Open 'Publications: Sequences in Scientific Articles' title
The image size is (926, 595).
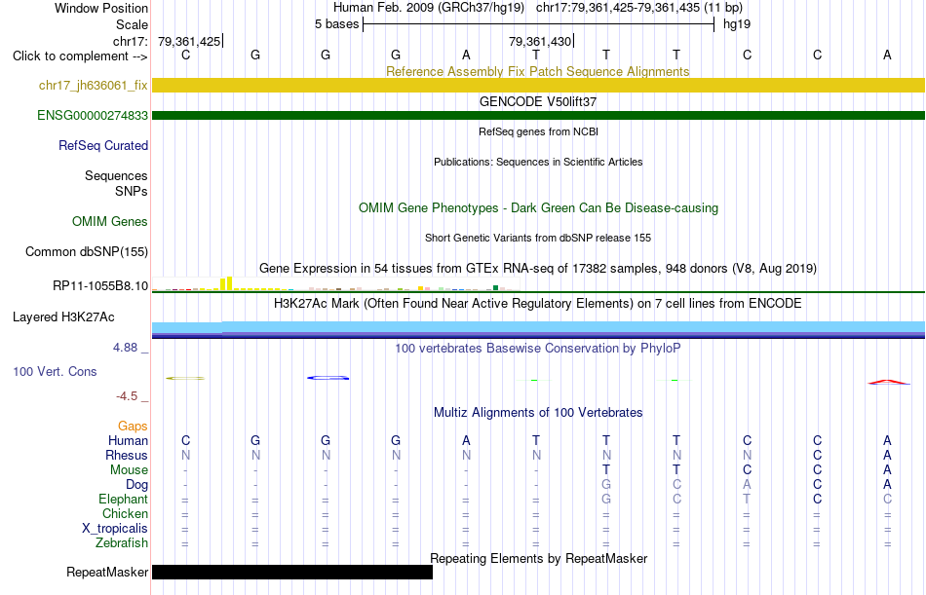538,162
